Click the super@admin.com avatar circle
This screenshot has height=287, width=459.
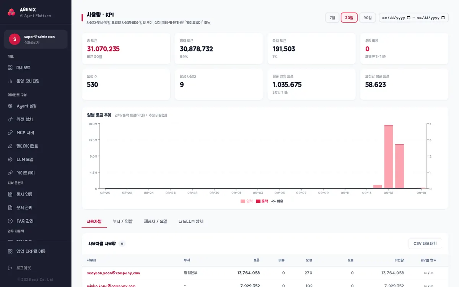click(x=15, y=39)
